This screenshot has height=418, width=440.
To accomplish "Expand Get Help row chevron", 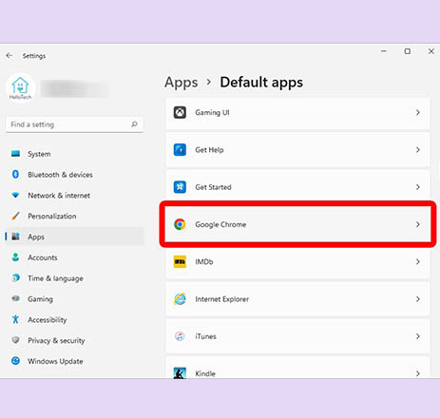I will tap(418, 150).
